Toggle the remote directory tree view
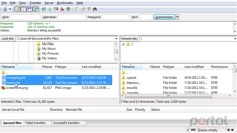This screenshot has height=133, width=237. (30, 9)
